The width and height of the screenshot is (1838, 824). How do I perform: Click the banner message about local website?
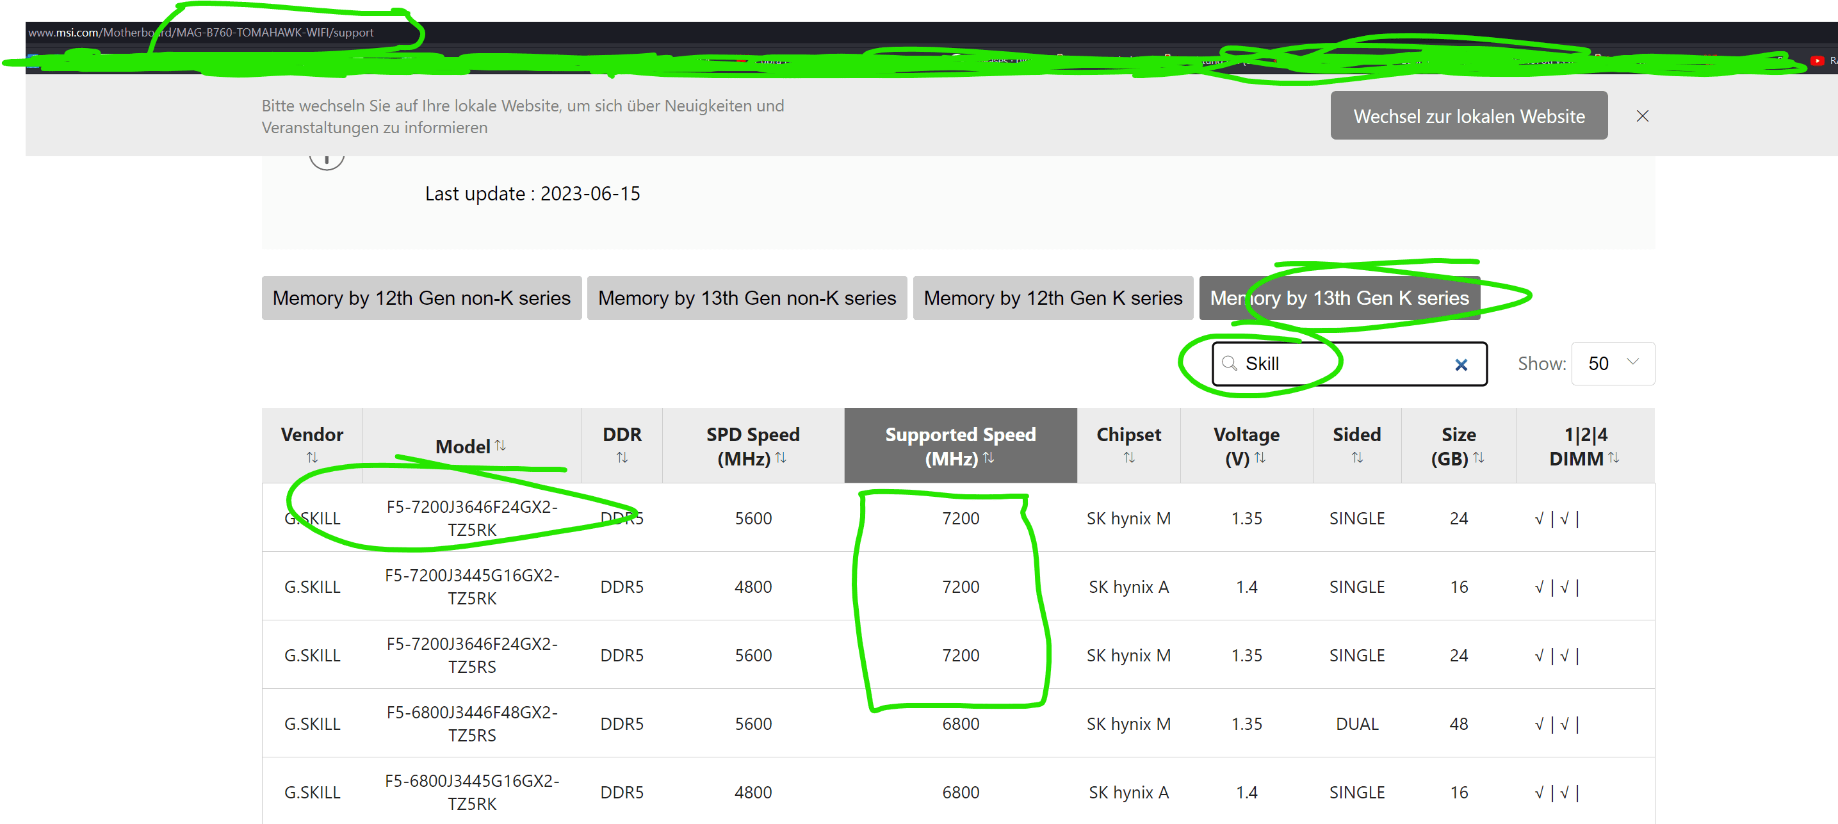pyautogui.click(x=523, y=117)
